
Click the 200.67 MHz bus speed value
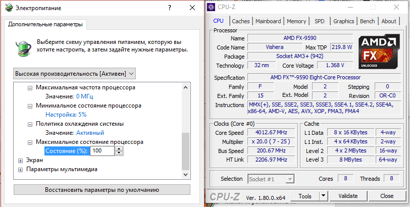(x=271, y=151)
